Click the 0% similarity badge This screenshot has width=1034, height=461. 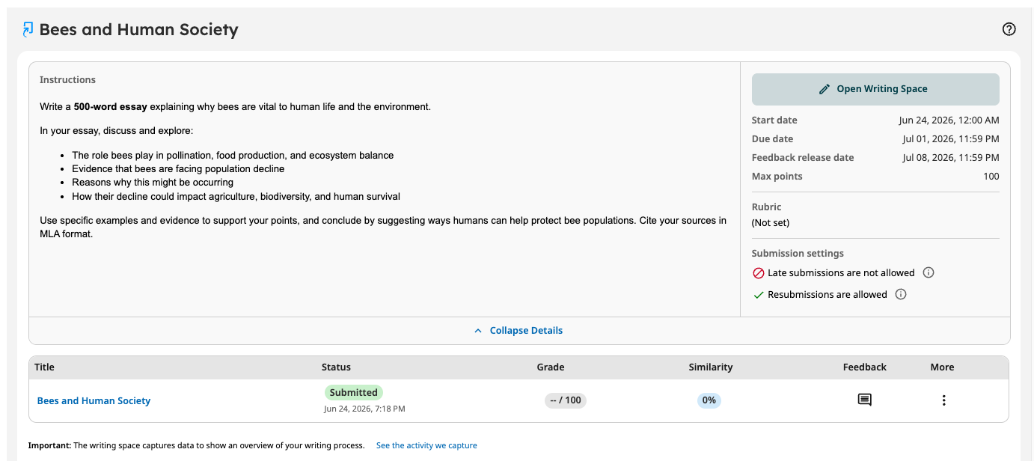click(709, 400)
